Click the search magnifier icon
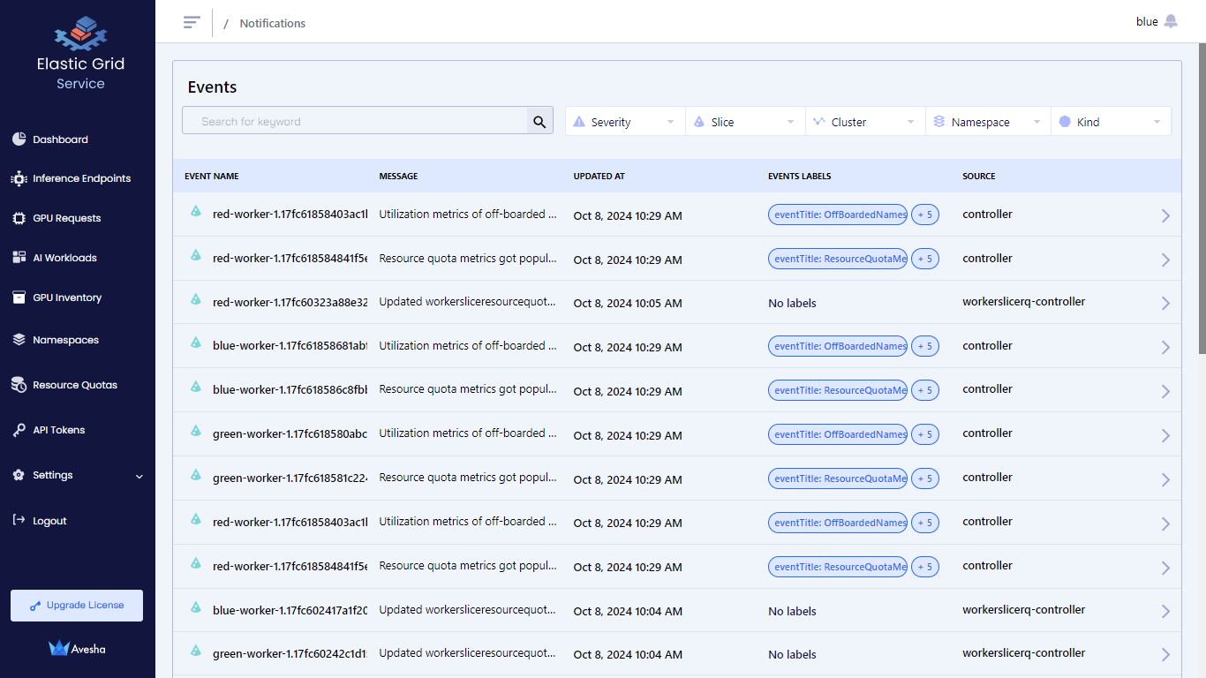 pyautogui.click(x=539, y=120)
